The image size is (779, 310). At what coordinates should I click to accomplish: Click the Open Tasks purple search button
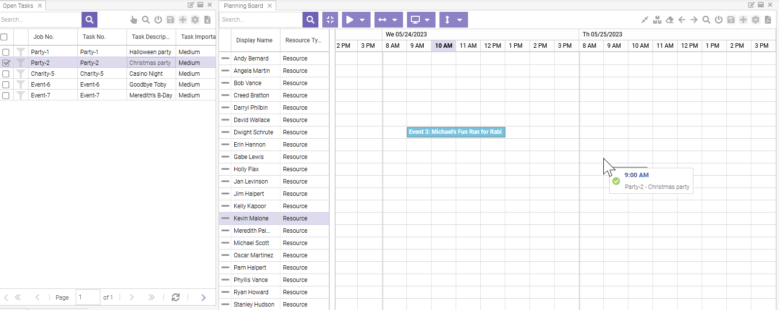click(90, 20)
